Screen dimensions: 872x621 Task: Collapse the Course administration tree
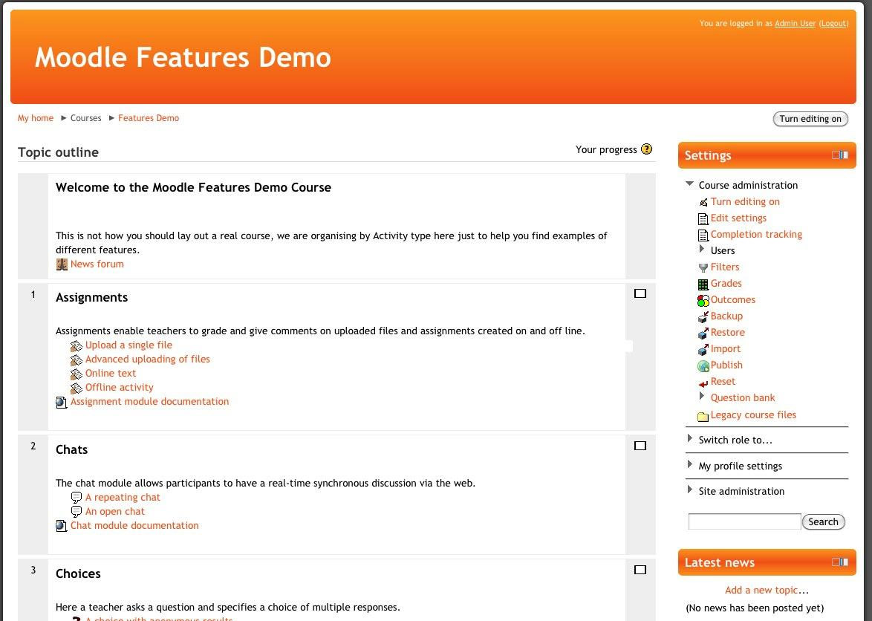690,184
